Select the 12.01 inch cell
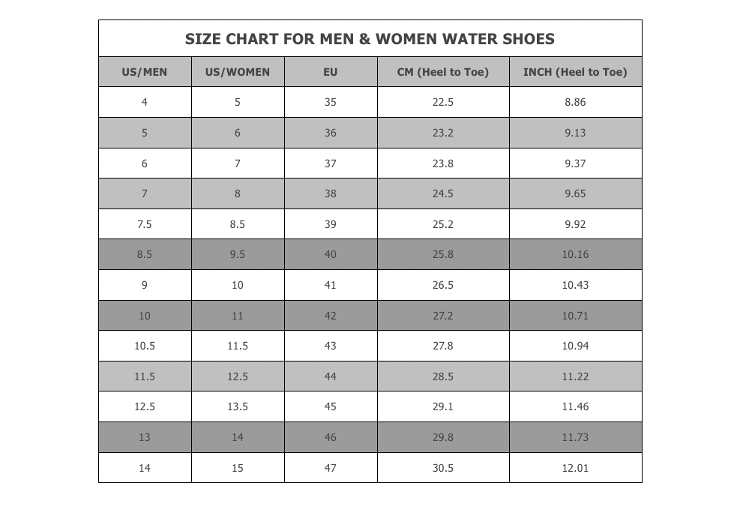The height and width of the screenshot is (507, 749). [575, 468]
